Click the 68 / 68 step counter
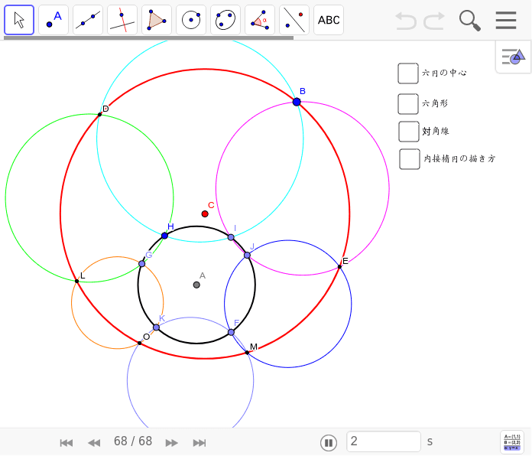The height and width of the screenshot is (456, 532). point(133,441)
